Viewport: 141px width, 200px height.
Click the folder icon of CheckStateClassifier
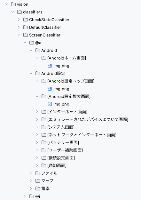[26, 20]
